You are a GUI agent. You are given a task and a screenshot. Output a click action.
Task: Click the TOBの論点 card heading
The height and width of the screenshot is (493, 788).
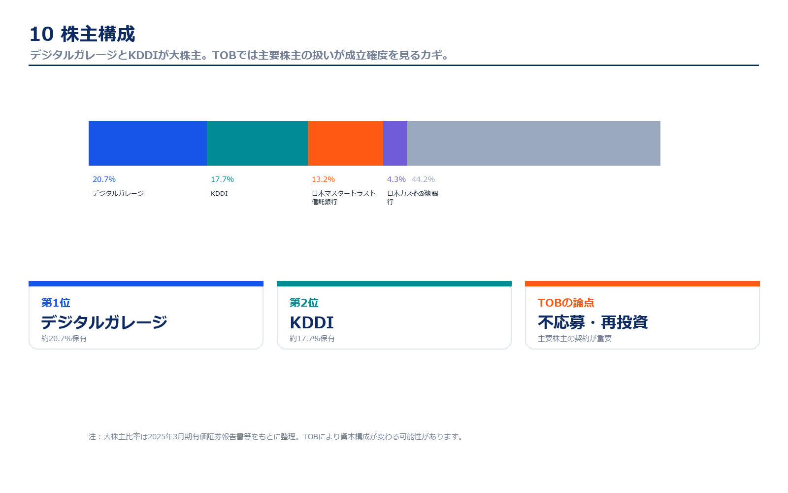pyautogui.click(x=566, y=303)
